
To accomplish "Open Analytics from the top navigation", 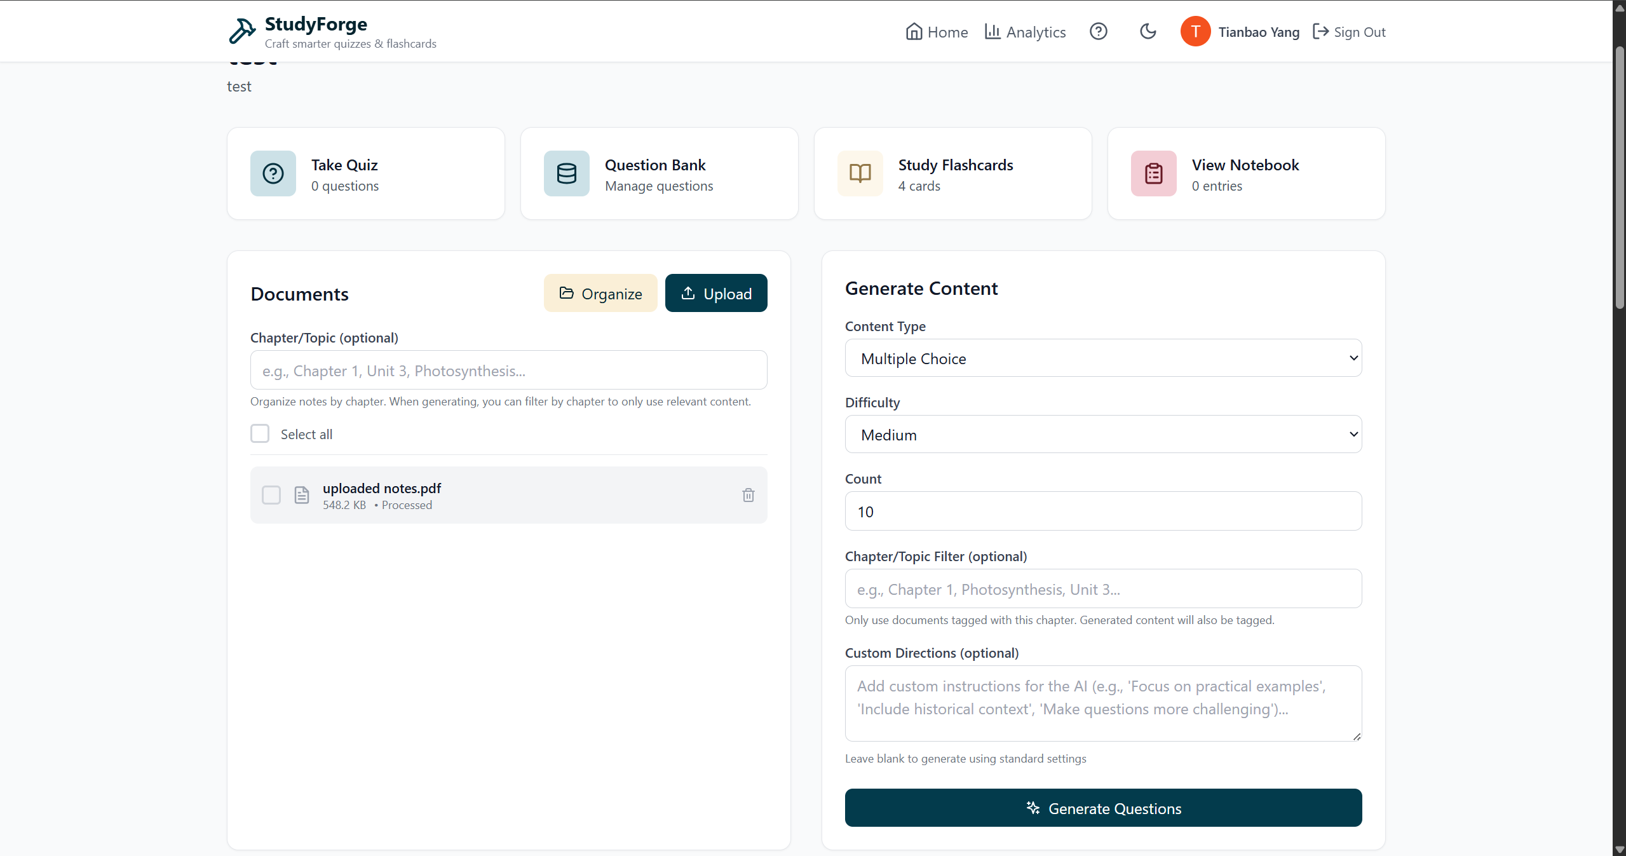I will [x=1025, y=32].
